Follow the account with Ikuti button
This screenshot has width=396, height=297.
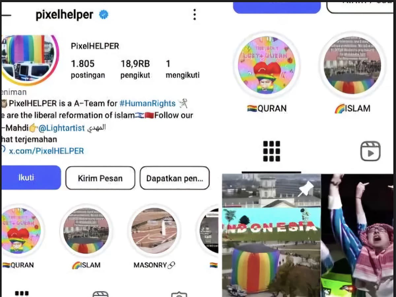(31, 178)
